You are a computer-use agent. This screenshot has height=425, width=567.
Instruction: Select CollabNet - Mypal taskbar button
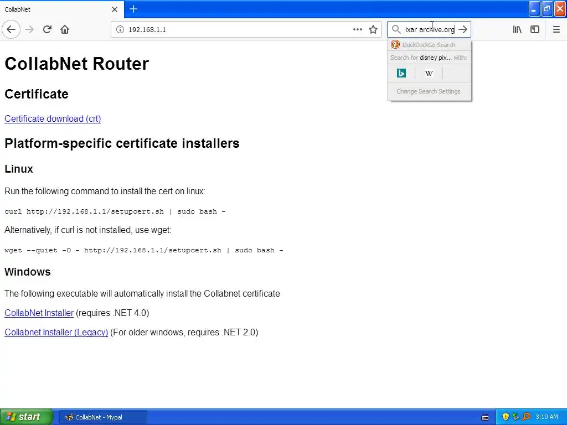click(x=102, y=417)
